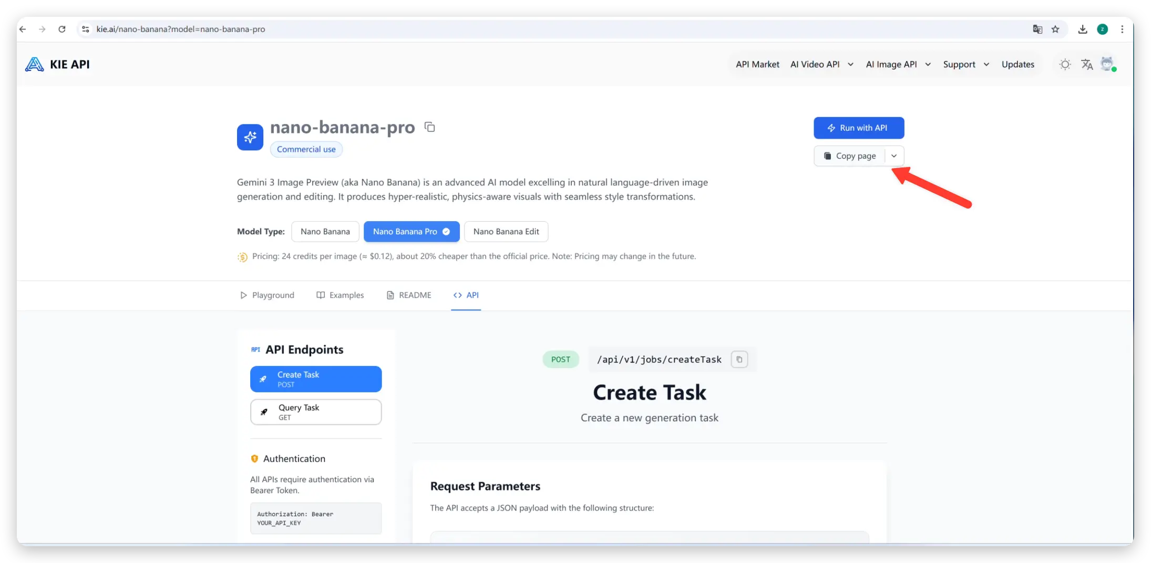Toggle light/dark theme sun icon
This screenshot has width=1151, height=563.
1065,64
